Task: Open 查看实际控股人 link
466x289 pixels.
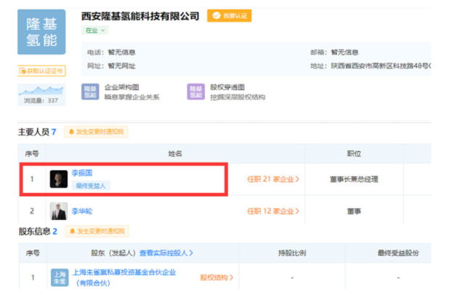Action: click(x=166, y=253)
